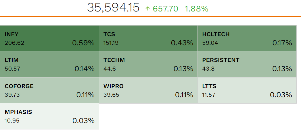Select the LTIM heatmap cell

point(49,64)
